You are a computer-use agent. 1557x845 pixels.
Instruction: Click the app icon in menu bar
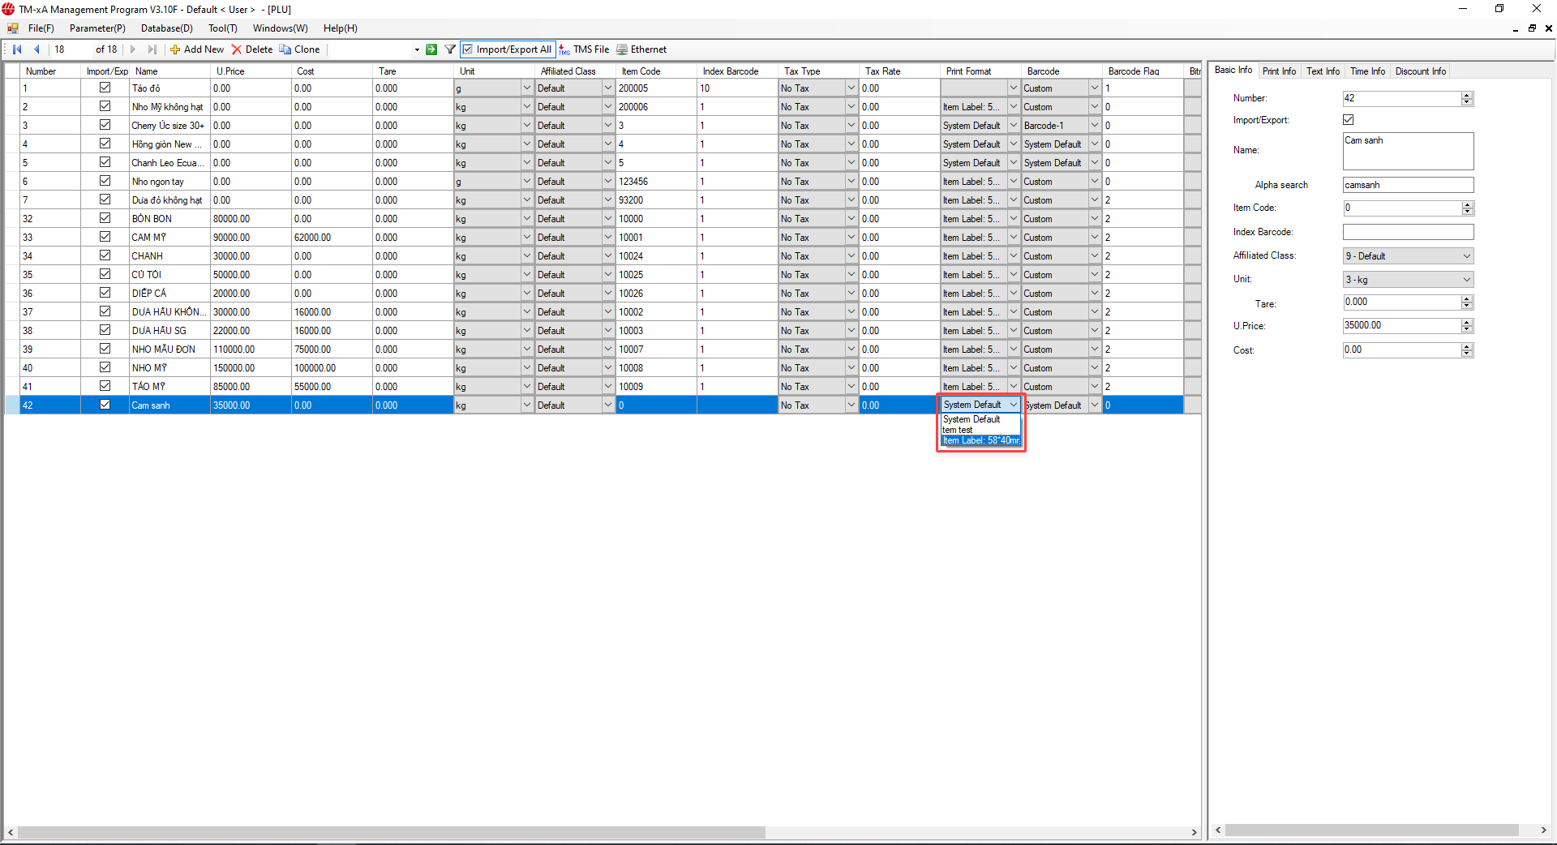(12, 28)
